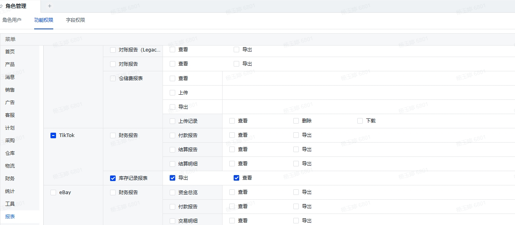Tick 导出 in the 对账报告 row
Viewport: 515px width, 225px height.
[x=236, y=64]
